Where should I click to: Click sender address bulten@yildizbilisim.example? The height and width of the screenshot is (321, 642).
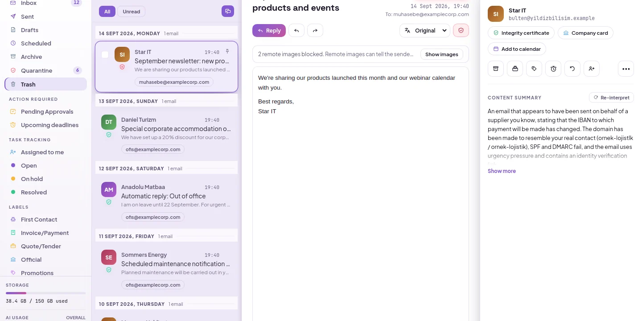coord(551,18)
